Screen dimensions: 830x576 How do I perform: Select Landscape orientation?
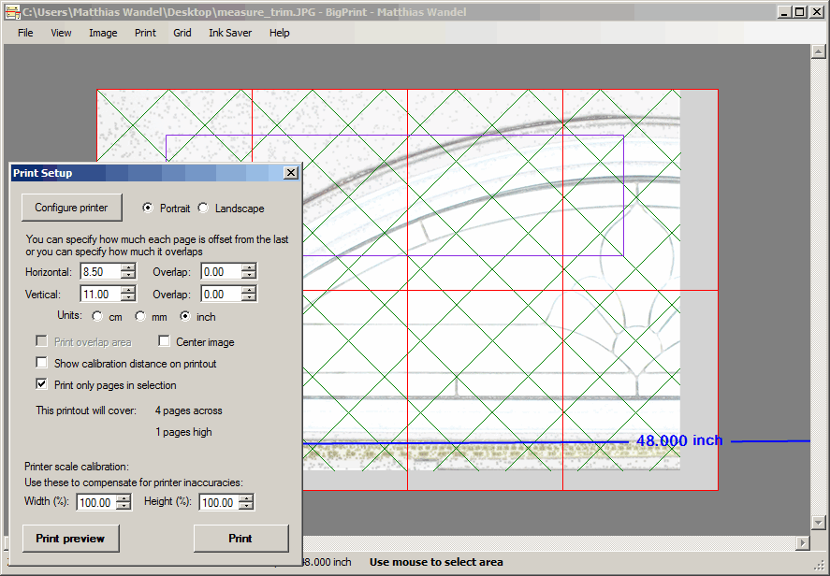tap(204, 209)
